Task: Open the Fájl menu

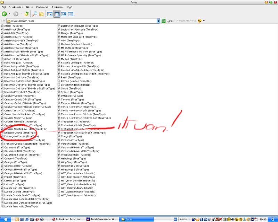Action: [4, 7]
